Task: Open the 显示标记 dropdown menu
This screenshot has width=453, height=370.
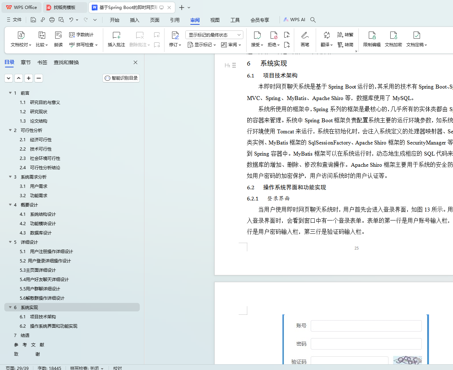Action: click(x=202, y=45)
